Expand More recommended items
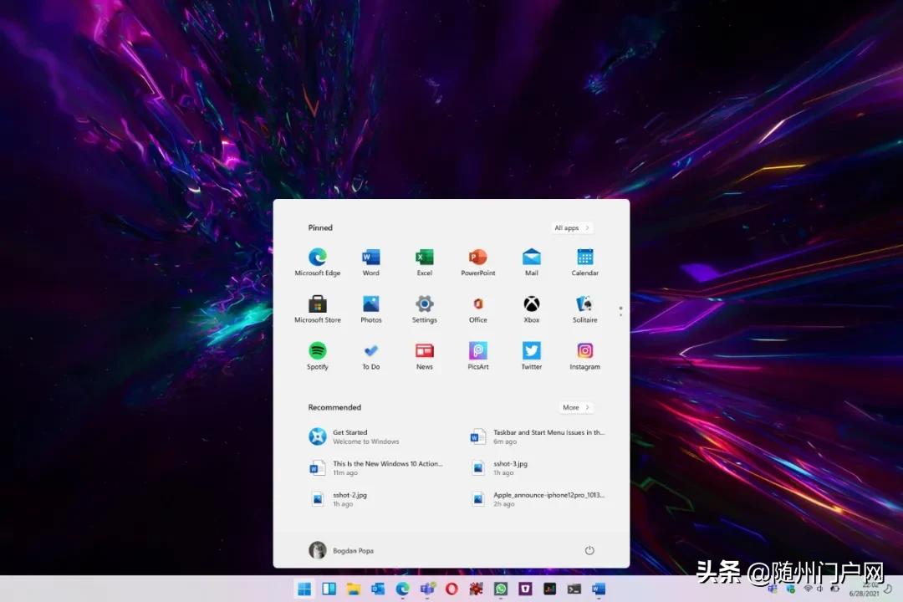This screenshot has width=903, height=602. pos(575,407)
